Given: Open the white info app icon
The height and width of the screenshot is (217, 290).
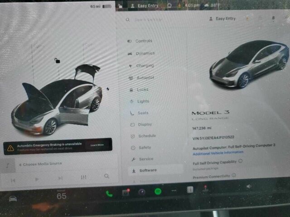Looking at the screenshot, I should click(190, 189).
